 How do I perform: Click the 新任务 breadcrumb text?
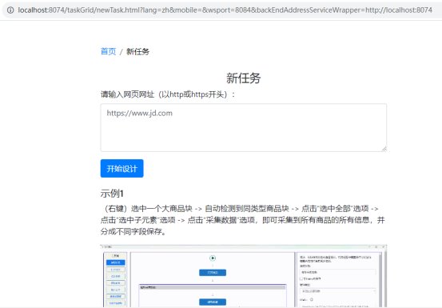pyautogui.click(x=137, y=52)
